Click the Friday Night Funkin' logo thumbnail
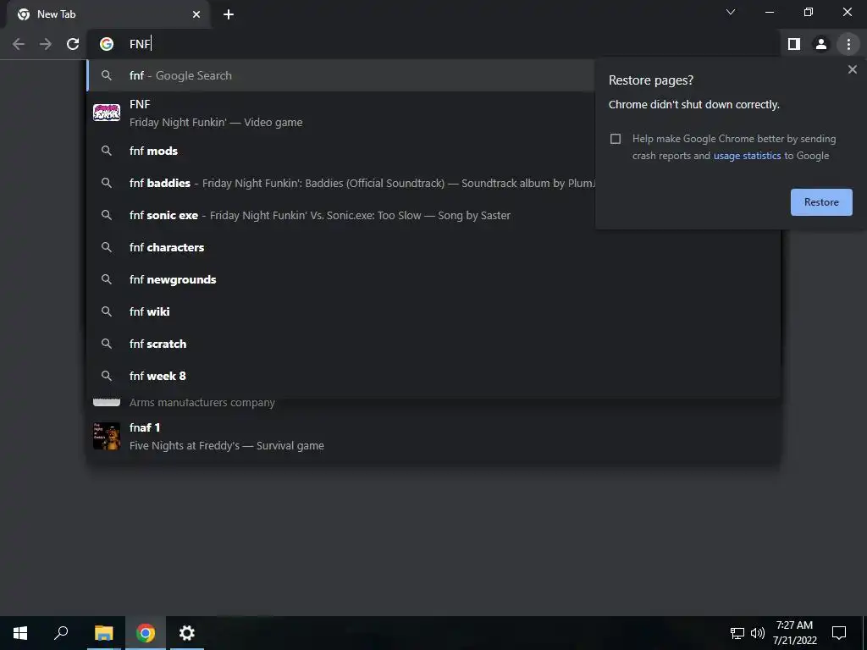Viewport: 867px width, 650px height. (x=106, y=113)
